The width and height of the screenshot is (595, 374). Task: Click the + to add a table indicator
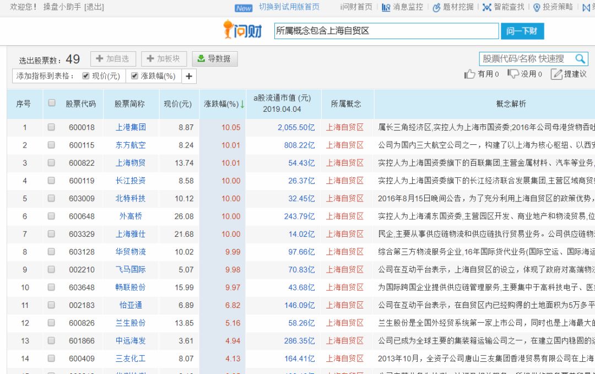(188, 77)
